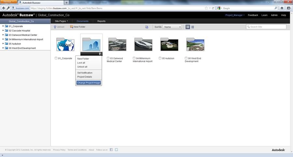Expand 05 Audubon in the tree
Viewport: 293px width, 157px height.
(x=3, y=43)
